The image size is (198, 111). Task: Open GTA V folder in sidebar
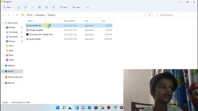11,46
